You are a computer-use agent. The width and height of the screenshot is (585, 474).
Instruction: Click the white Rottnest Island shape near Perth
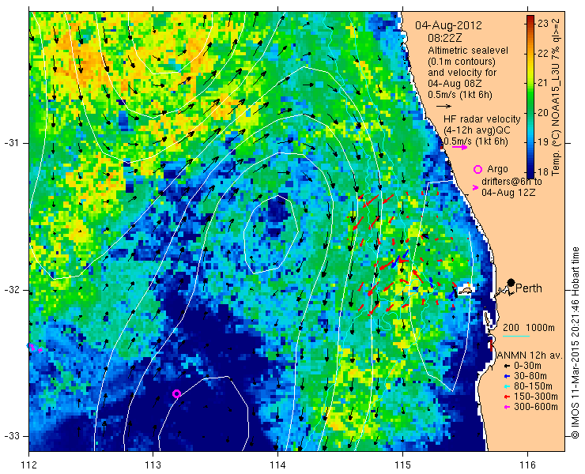466,290
